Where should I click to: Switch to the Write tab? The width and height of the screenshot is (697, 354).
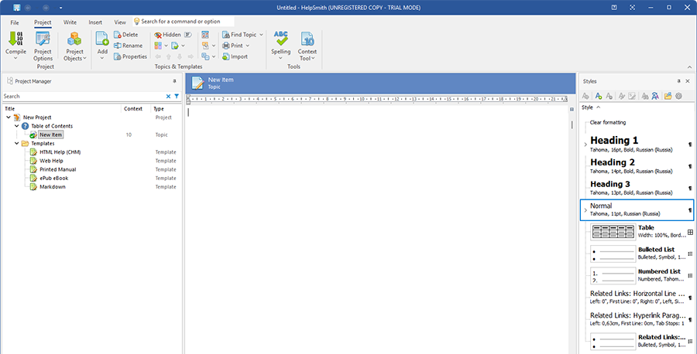(70, 22)
